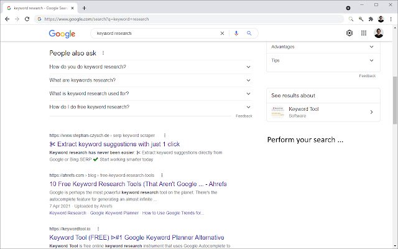Open the Chrome three-dot menu

[391, 19]
